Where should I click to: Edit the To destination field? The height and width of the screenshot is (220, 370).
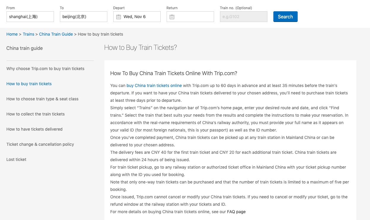(84, 17)
